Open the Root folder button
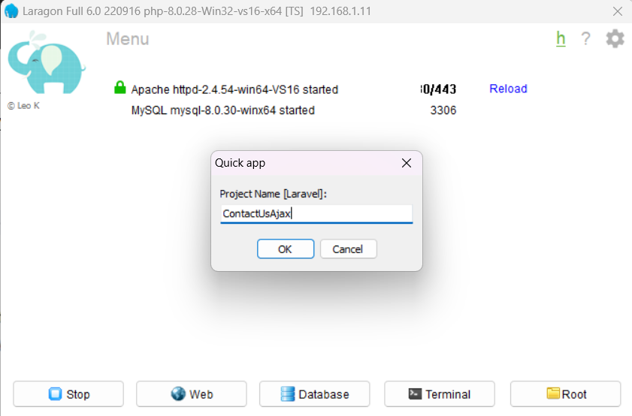Screen dimensions: 632x416 (566, 394)
